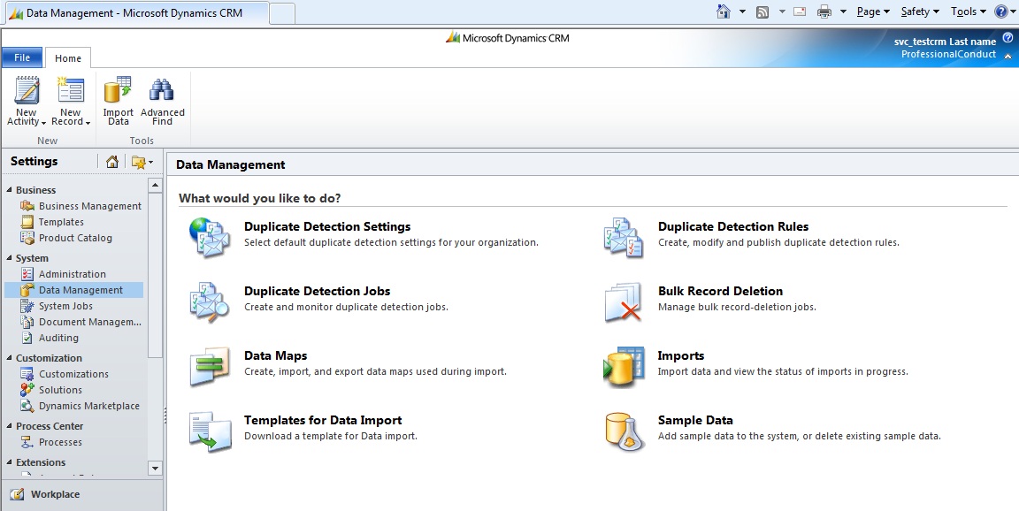Click the Bulk Record Deletion icon
The height and width of the screenshot is (511, 1019).
click(x=624, y=302)
